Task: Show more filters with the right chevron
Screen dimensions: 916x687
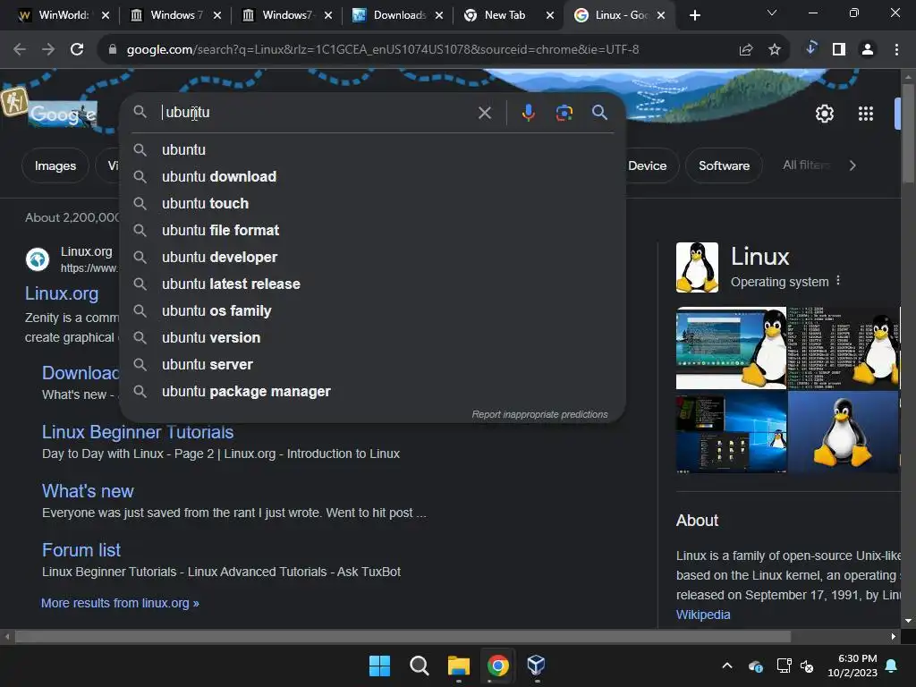Action: [x=852, y=165]
